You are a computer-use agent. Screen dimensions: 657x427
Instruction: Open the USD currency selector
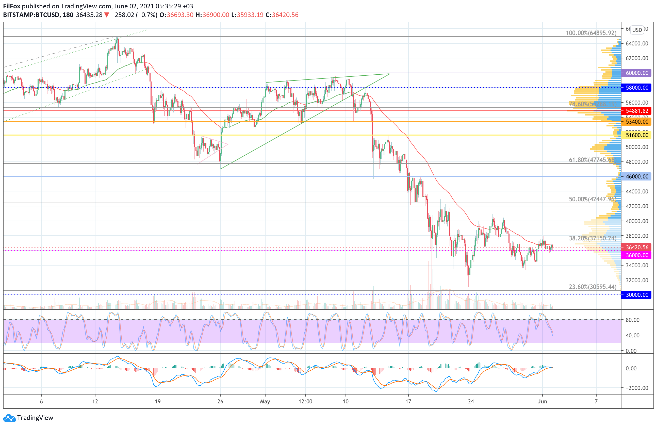pos(637,30)
